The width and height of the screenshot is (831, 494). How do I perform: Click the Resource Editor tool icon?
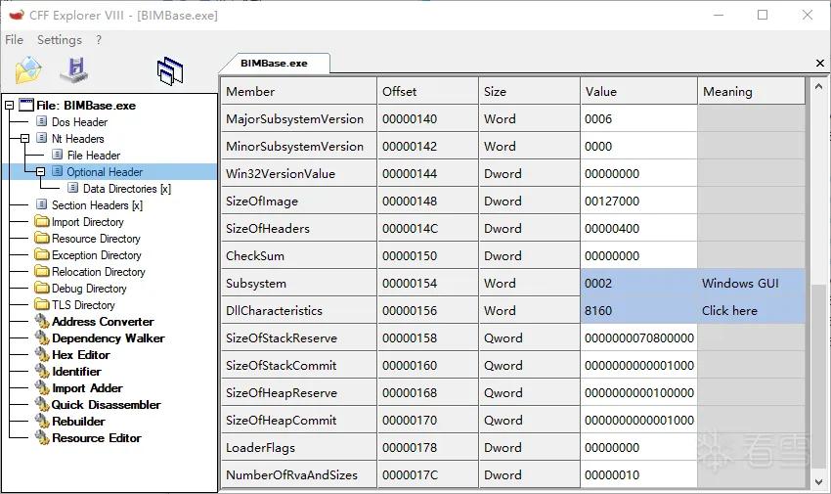coord(42,437)
